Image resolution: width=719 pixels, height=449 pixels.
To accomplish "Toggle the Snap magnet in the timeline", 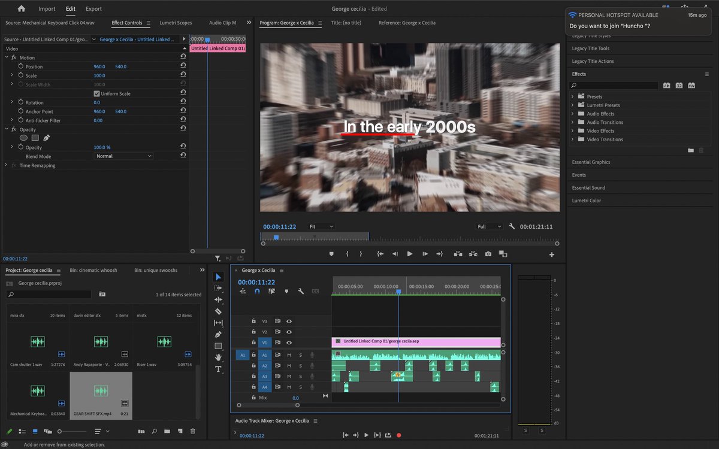I will tap(256, 292).
